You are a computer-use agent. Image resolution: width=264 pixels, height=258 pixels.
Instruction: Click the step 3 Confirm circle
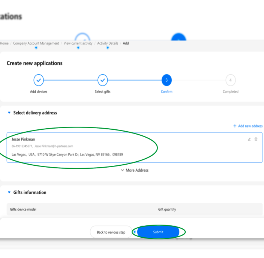click(x=166, y=80)
